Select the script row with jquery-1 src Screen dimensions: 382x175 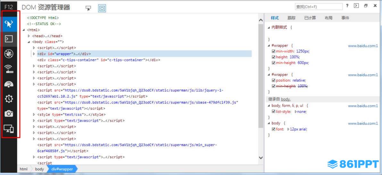coord(130,93)
